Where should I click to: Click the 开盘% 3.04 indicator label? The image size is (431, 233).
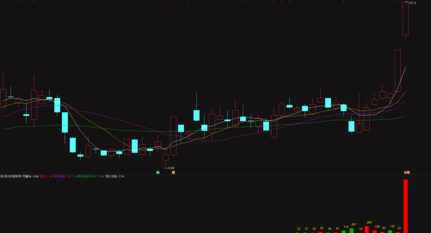pyautogui.click(x=30, y=177)
